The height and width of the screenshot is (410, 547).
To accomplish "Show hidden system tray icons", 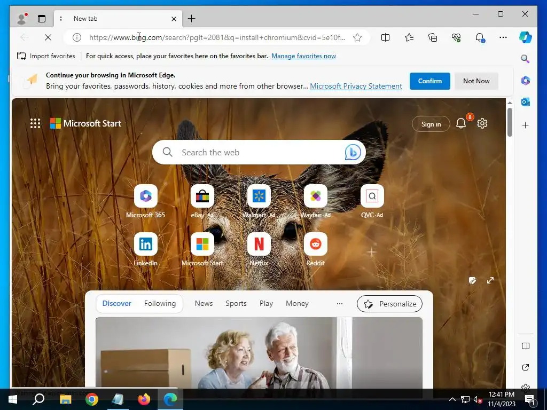I will (452, 399).
